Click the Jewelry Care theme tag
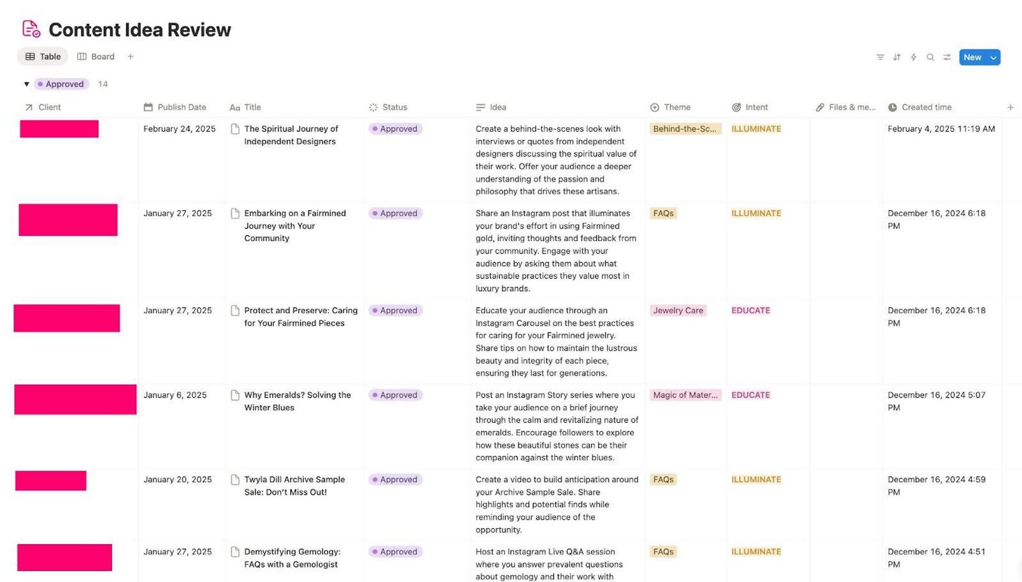The width and height of the screenshot is (1022, 582). click(x=678, y=311)
